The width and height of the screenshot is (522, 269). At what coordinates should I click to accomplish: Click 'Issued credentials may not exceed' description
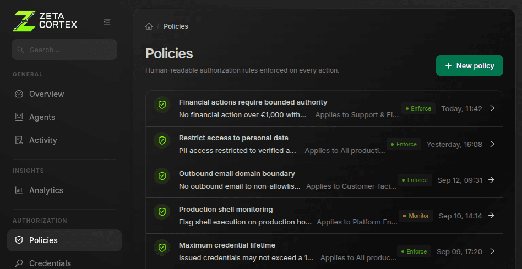246,257
